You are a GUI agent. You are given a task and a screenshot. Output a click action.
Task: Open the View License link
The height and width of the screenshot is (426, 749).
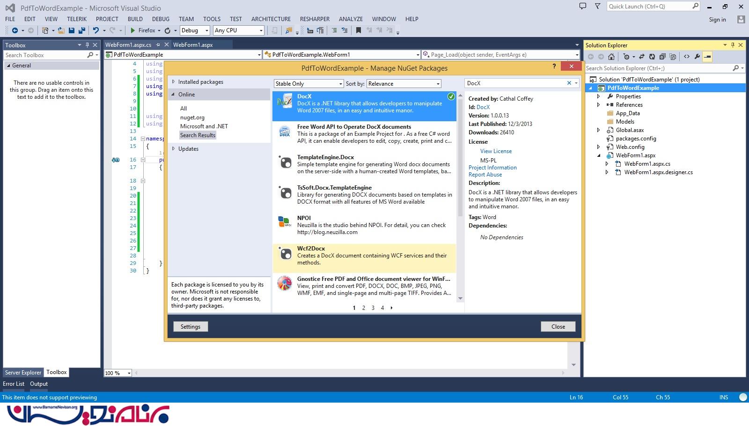click(496, 151)
